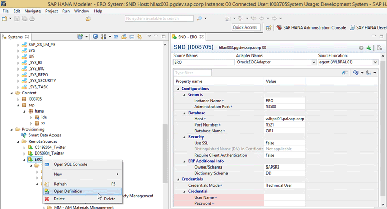387x209 pixels.
Task: Collapse the Database property group
Action: coord(184,113)
